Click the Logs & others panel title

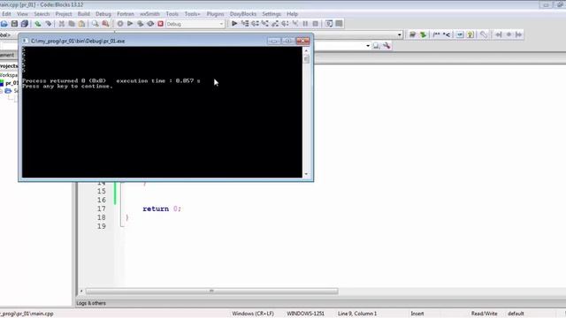(91, 303)
